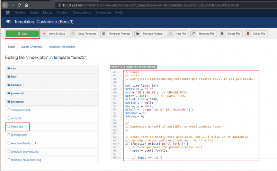Click the file icon next to templateDetails.xml
Viewport: 277px width, 171px height.
tap(9, 143)
